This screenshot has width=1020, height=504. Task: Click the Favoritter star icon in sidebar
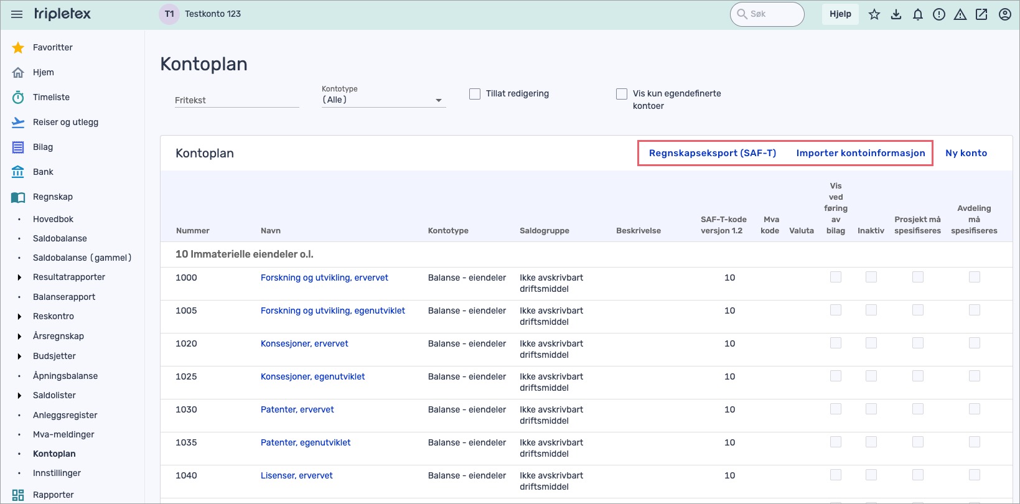(18, 47)
